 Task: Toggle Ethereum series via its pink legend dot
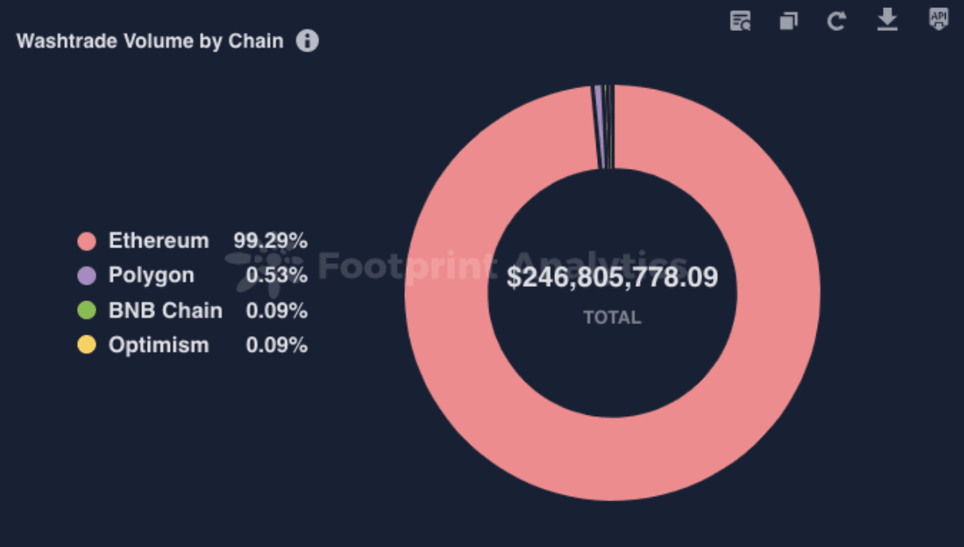pyautogui.click(x=87, y=241)
